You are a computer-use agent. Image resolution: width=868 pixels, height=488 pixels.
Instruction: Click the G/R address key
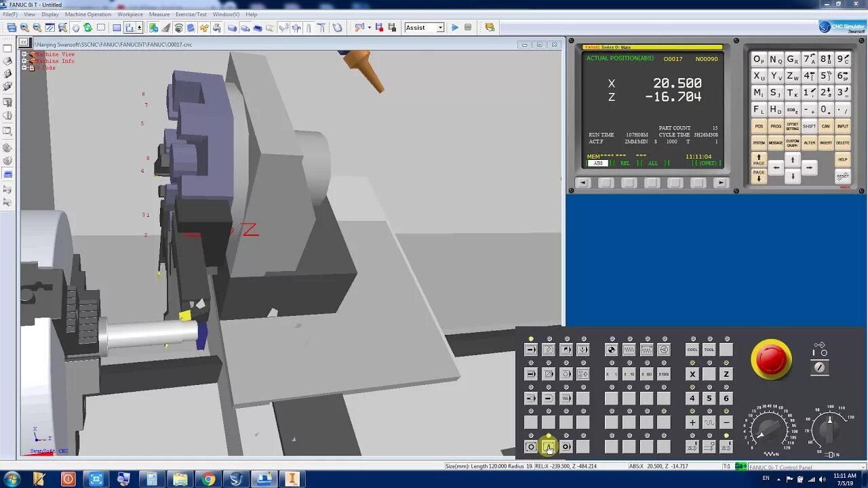pyautogui.click(x=792, y=59)
